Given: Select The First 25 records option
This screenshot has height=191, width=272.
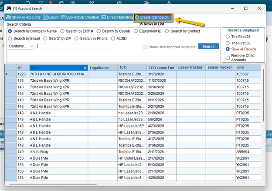Looking at the screenshot, I should [x=228, y=37].
